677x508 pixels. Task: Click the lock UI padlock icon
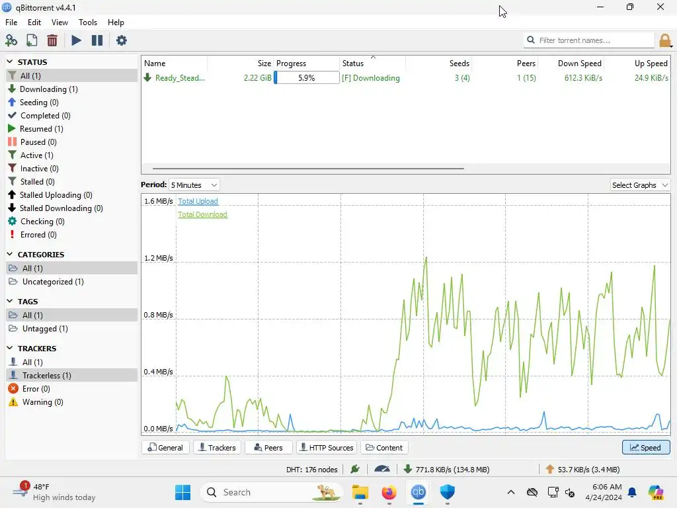tap(665, 40)
